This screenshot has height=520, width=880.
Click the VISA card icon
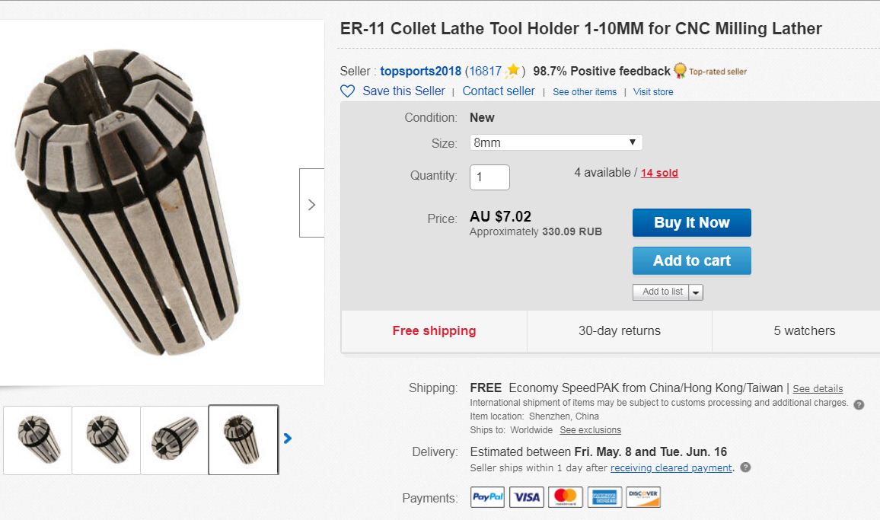pos(527,497)
